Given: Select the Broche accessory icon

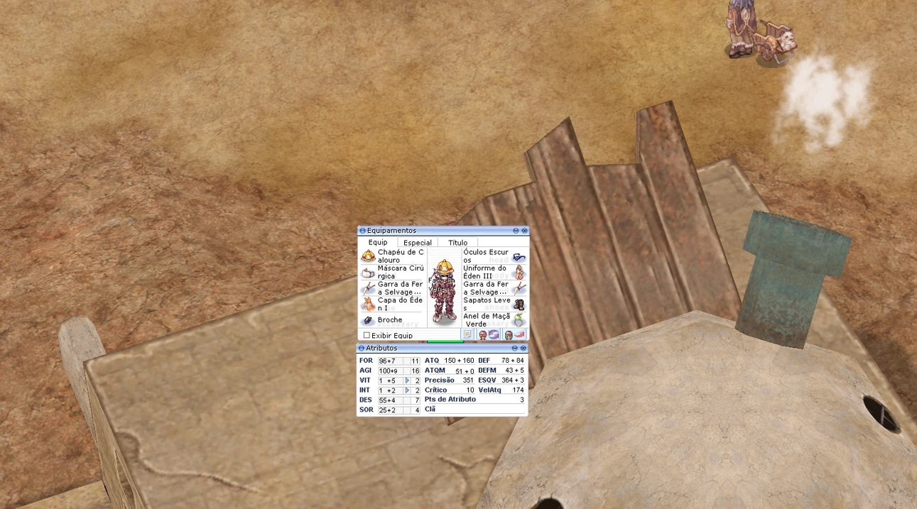Looking at the screenshot, I should tap(368, 320).
